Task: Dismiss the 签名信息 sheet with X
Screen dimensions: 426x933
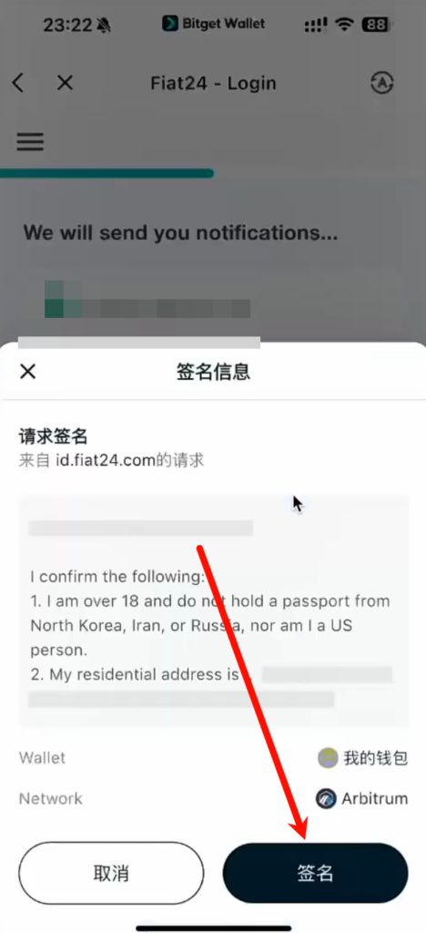Action: point(27,372)
